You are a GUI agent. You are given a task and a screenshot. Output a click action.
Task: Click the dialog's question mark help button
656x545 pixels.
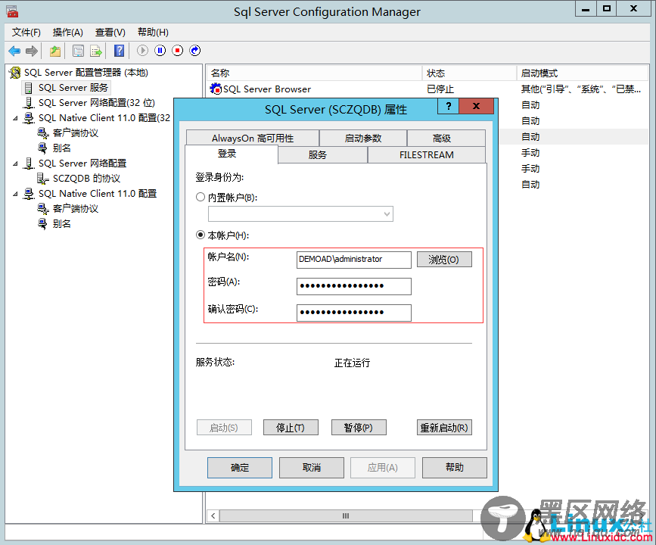pyautogui.click(x=449, y=106)
